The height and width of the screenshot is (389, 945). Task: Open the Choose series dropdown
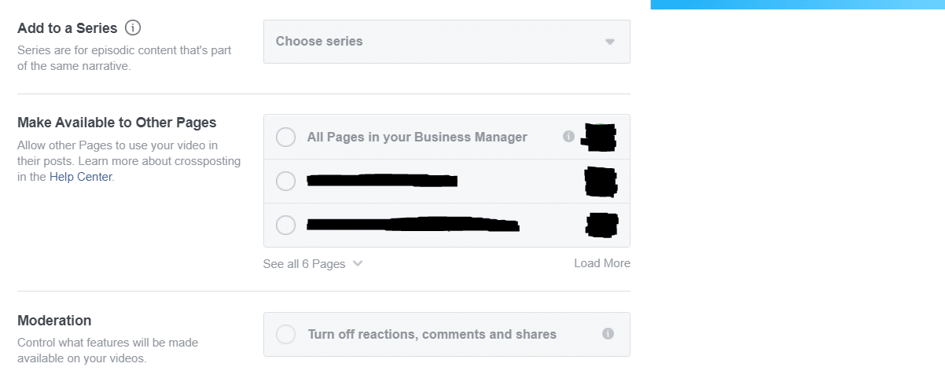(x=447, y=42)
